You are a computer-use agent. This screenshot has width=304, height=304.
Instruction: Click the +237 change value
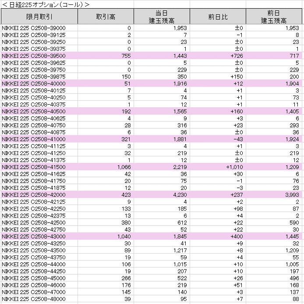tap(237, 195)
